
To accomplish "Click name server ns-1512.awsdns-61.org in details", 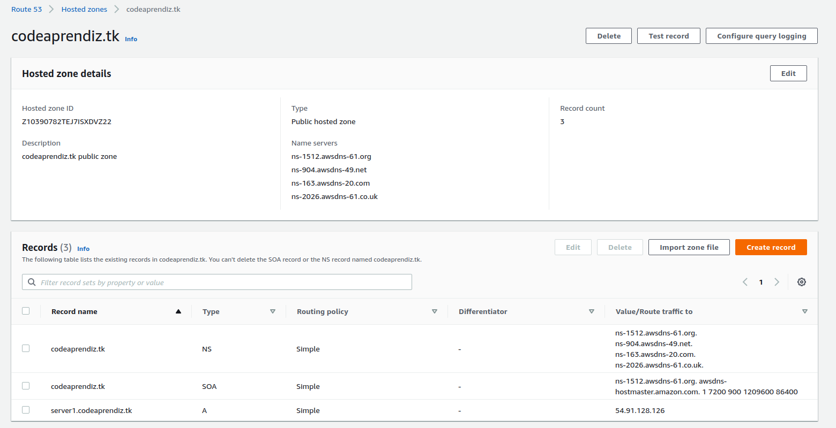I will click(331, 156).
